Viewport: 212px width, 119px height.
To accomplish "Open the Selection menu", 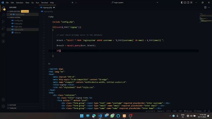I will pos(20,3).
